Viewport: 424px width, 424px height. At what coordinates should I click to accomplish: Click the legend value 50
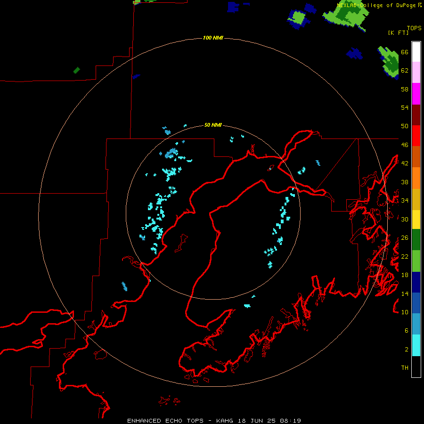pos(405,126)
